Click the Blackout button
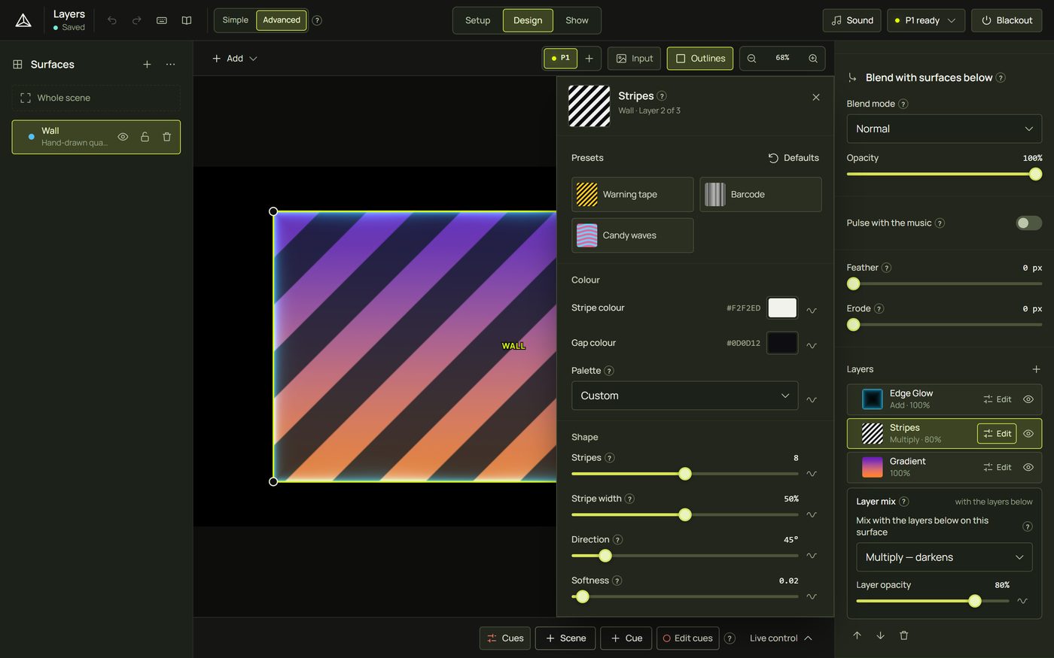This screenshot has height=658, width=1054. coord(1007,20)
